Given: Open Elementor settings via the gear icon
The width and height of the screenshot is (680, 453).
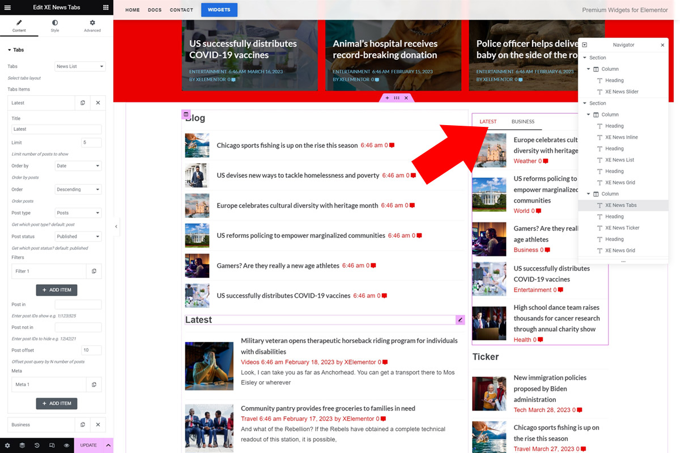Looking at the screenshot, I should (x=7, y=445).
